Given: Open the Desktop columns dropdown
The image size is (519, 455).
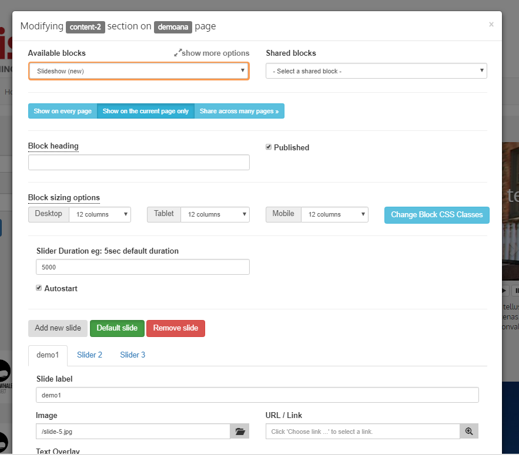Looking at the screenshot, I should [x=100, y=214].
